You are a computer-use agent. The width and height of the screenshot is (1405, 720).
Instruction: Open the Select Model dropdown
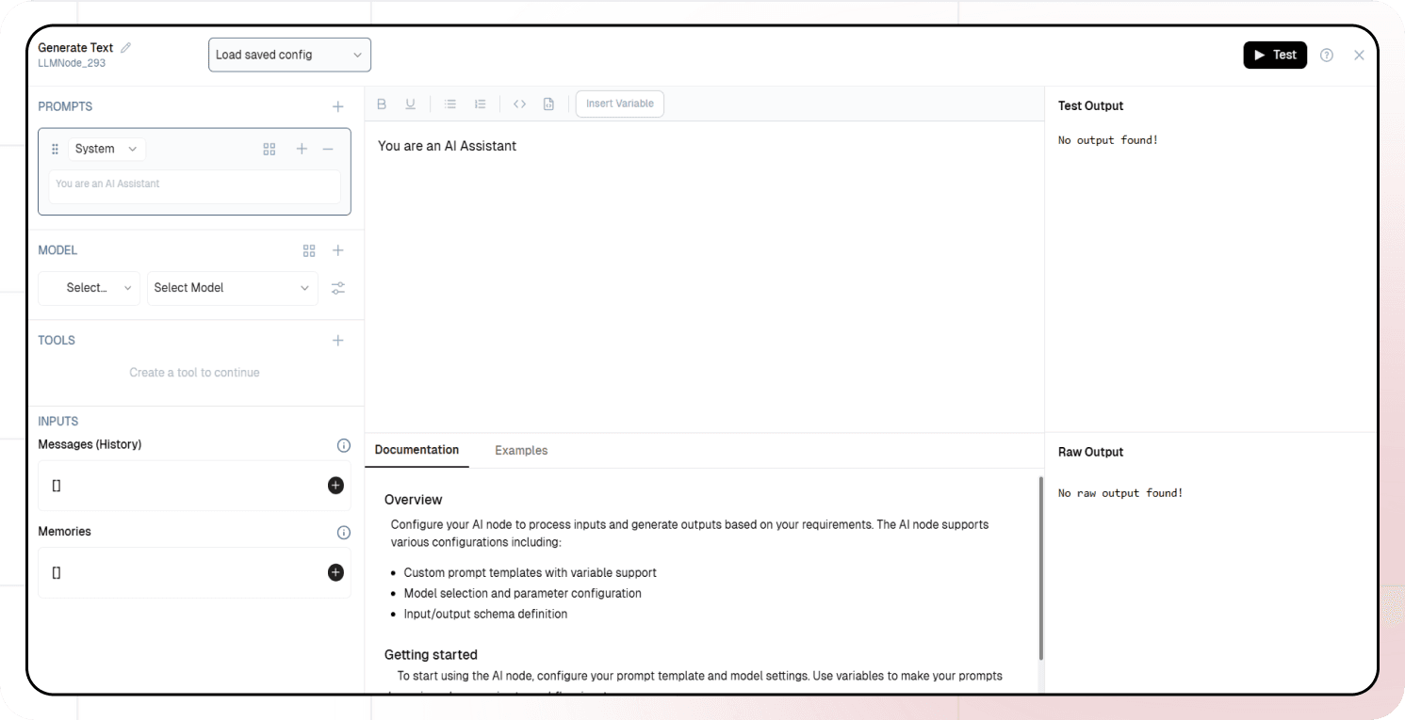(x=232, y=288)
